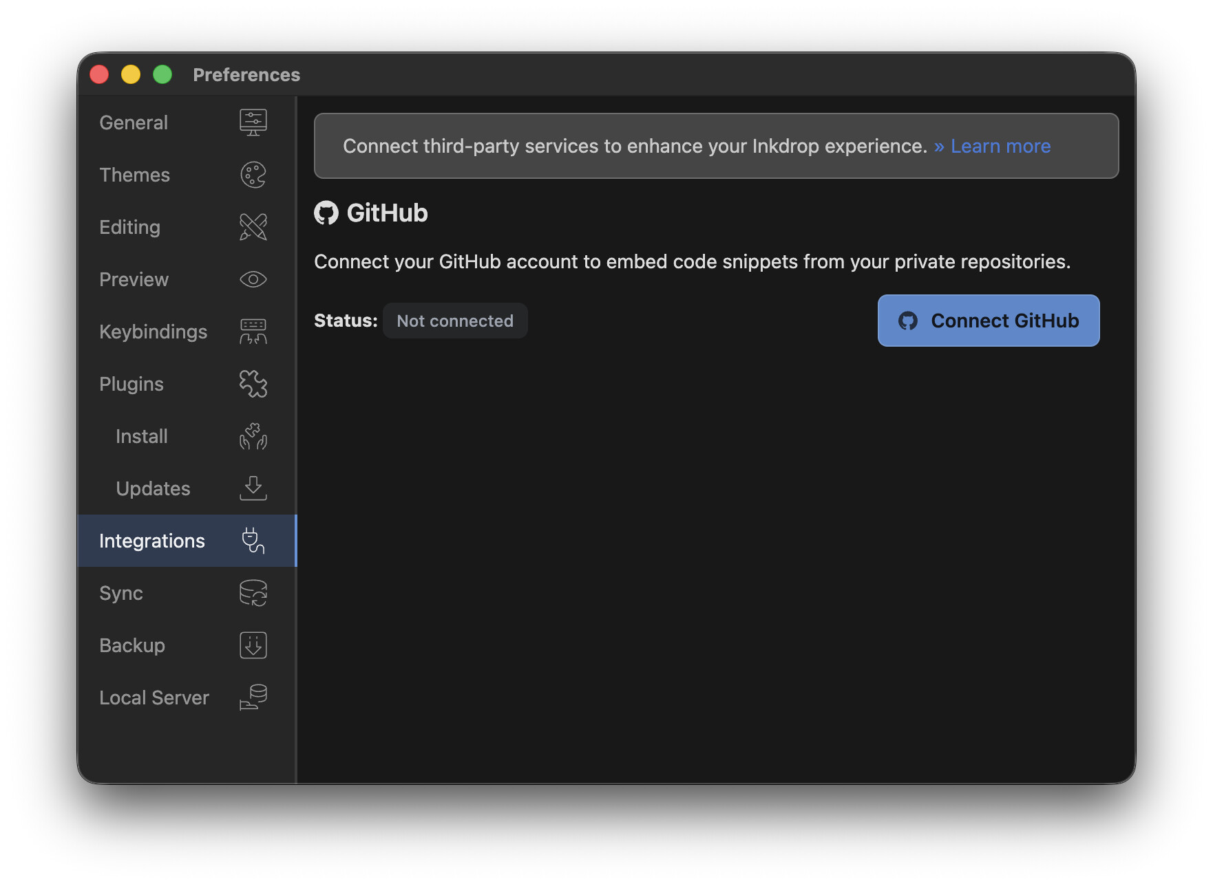Image resolution: width=1213 pixels, height=886 pixels.
Task: Click the Editing crossed pencil icon
Action: [x=253, y=227]
